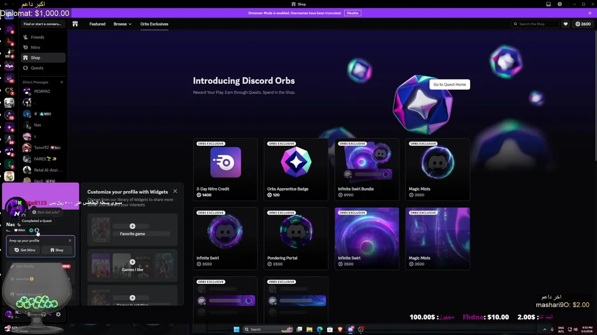Open the Nas direct message
597x335 pixels.
[x=43, y=125]
